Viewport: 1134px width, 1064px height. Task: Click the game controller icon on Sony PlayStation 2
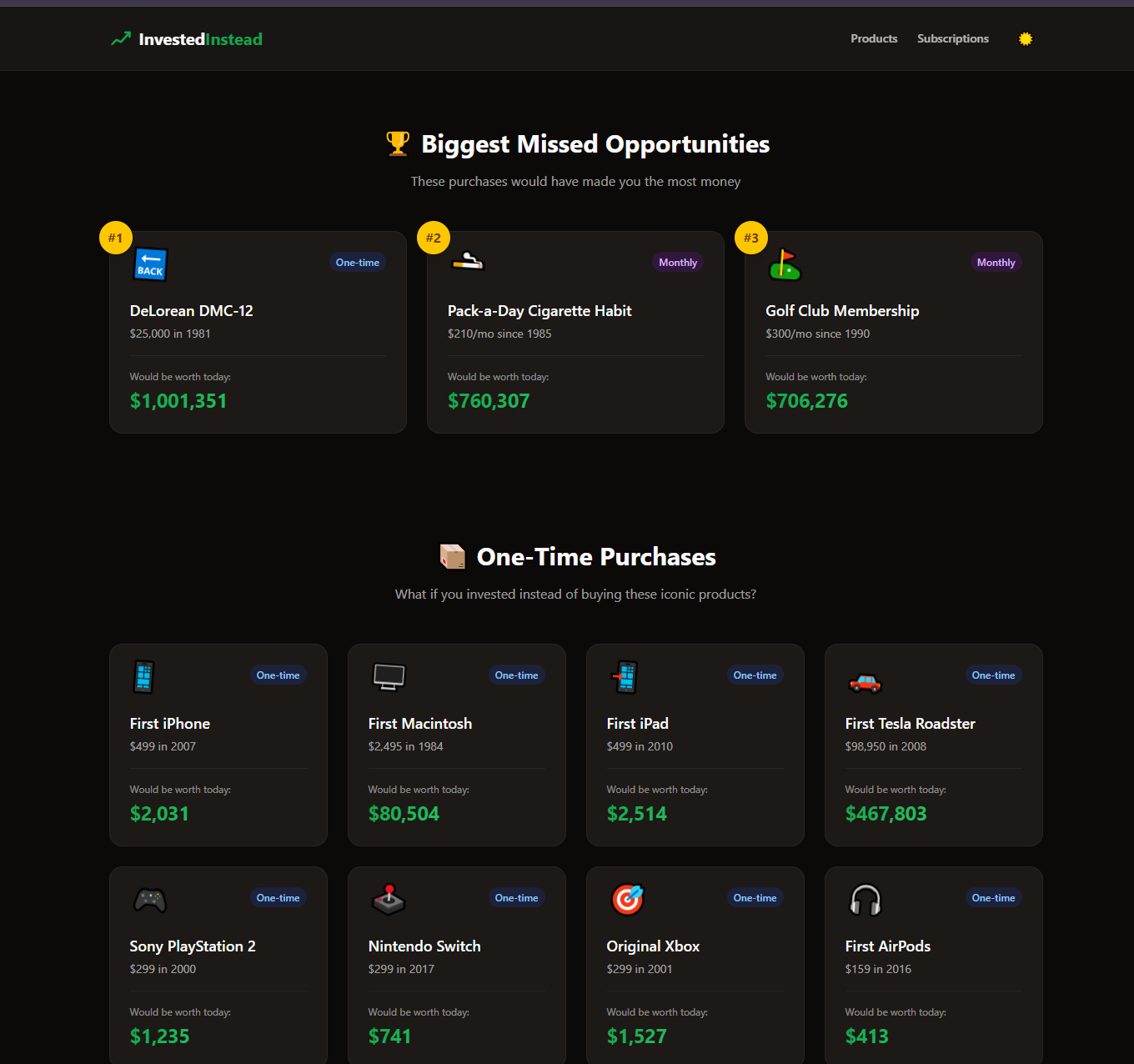tap(150, 901)
